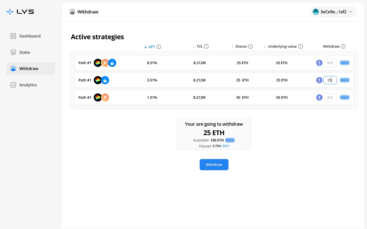The height and width of the screenshot is (229, 367).
Task: Click the Shares info icon
Action: click(x=251, y=46)
